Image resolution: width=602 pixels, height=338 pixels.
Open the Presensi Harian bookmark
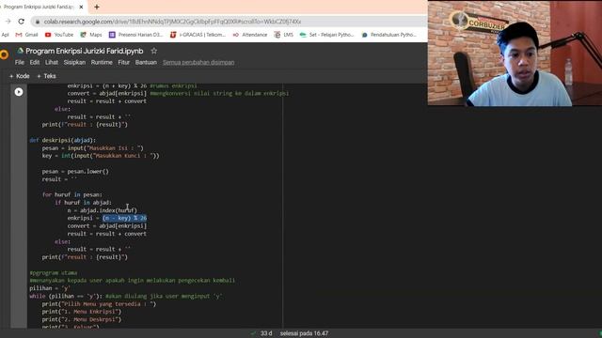click(135, 35)
